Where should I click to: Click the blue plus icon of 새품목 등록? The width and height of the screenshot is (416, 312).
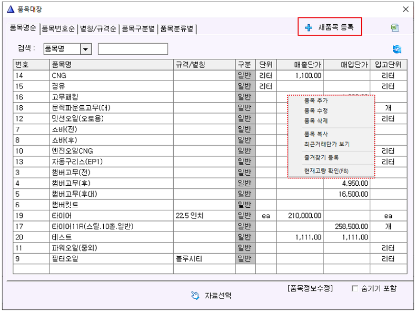click(x=309, y=27)
